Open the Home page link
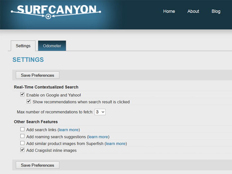232x174 pixels. pyautogui.click(x=169, y=11)
